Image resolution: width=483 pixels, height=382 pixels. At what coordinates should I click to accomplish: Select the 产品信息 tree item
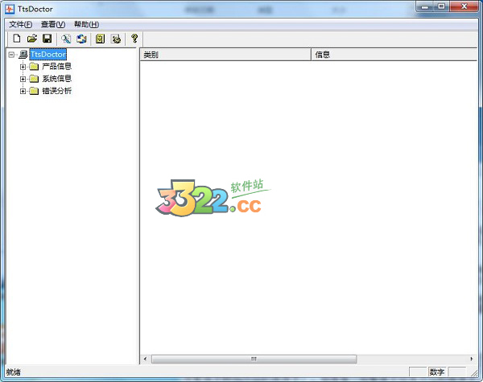pos(56,66)
